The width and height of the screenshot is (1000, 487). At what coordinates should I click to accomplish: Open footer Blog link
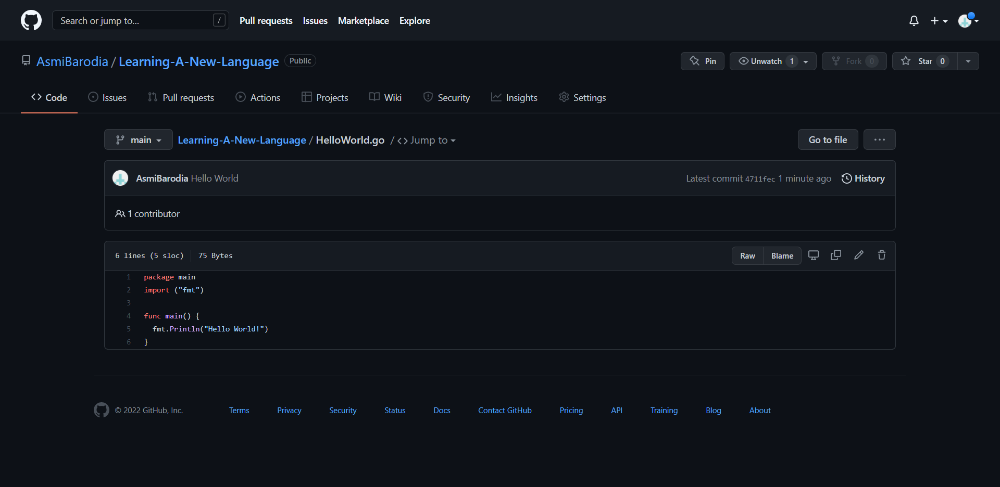[x=714, y=411]
